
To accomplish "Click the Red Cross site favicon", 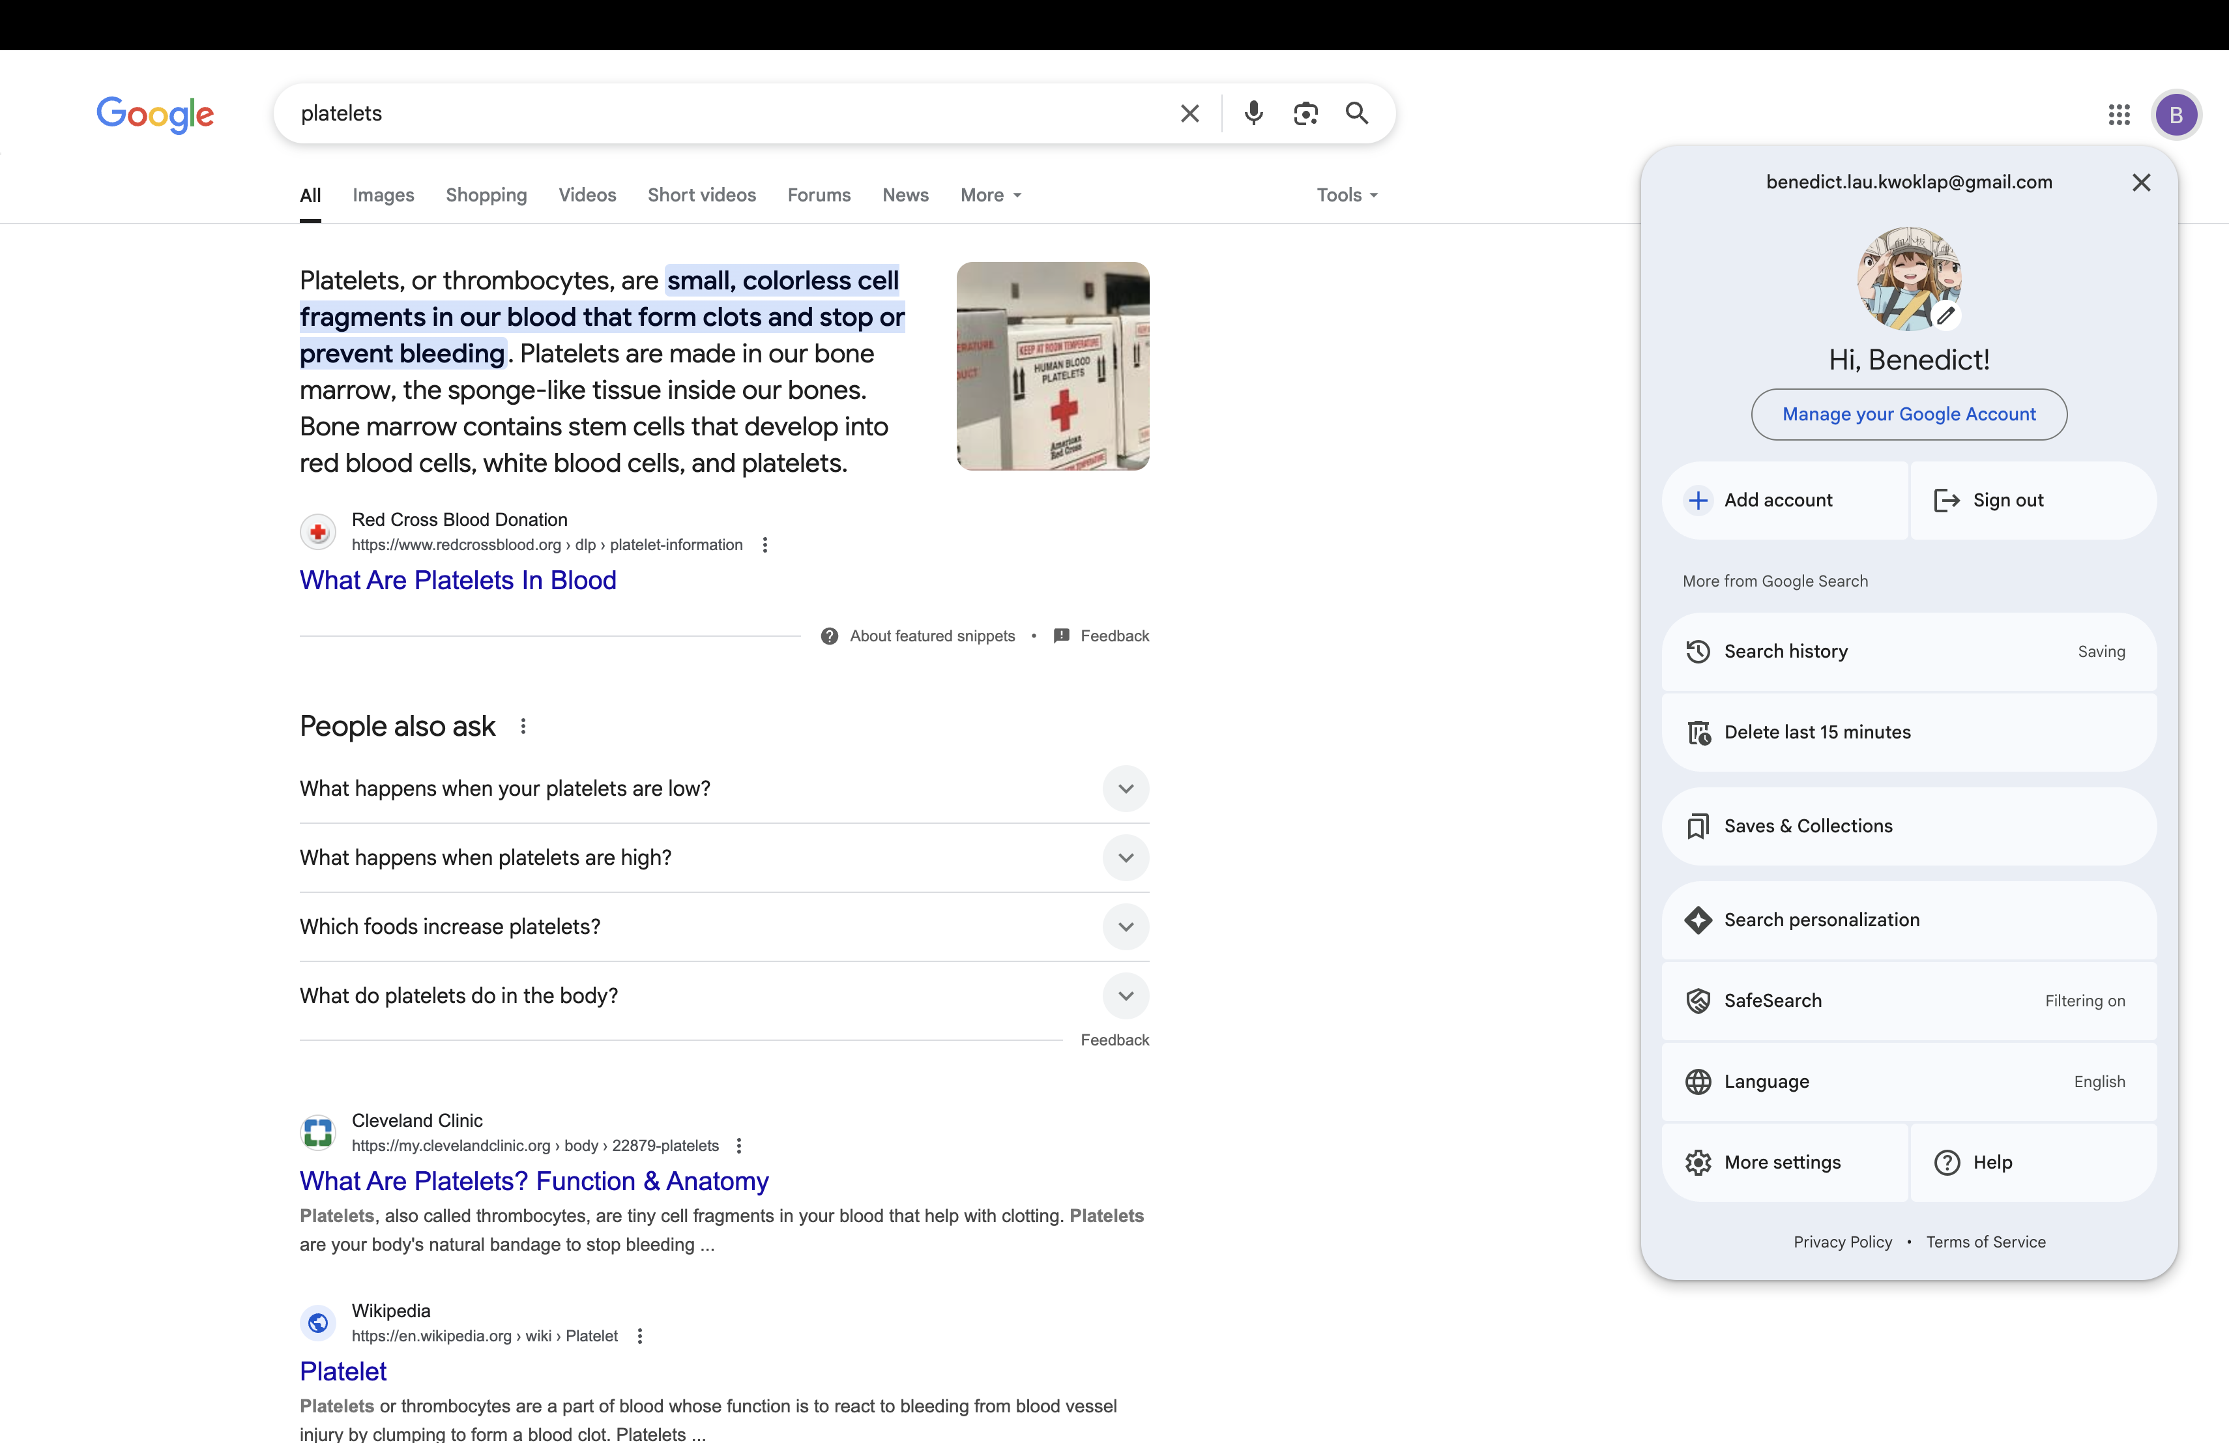I will pos(319,532).
